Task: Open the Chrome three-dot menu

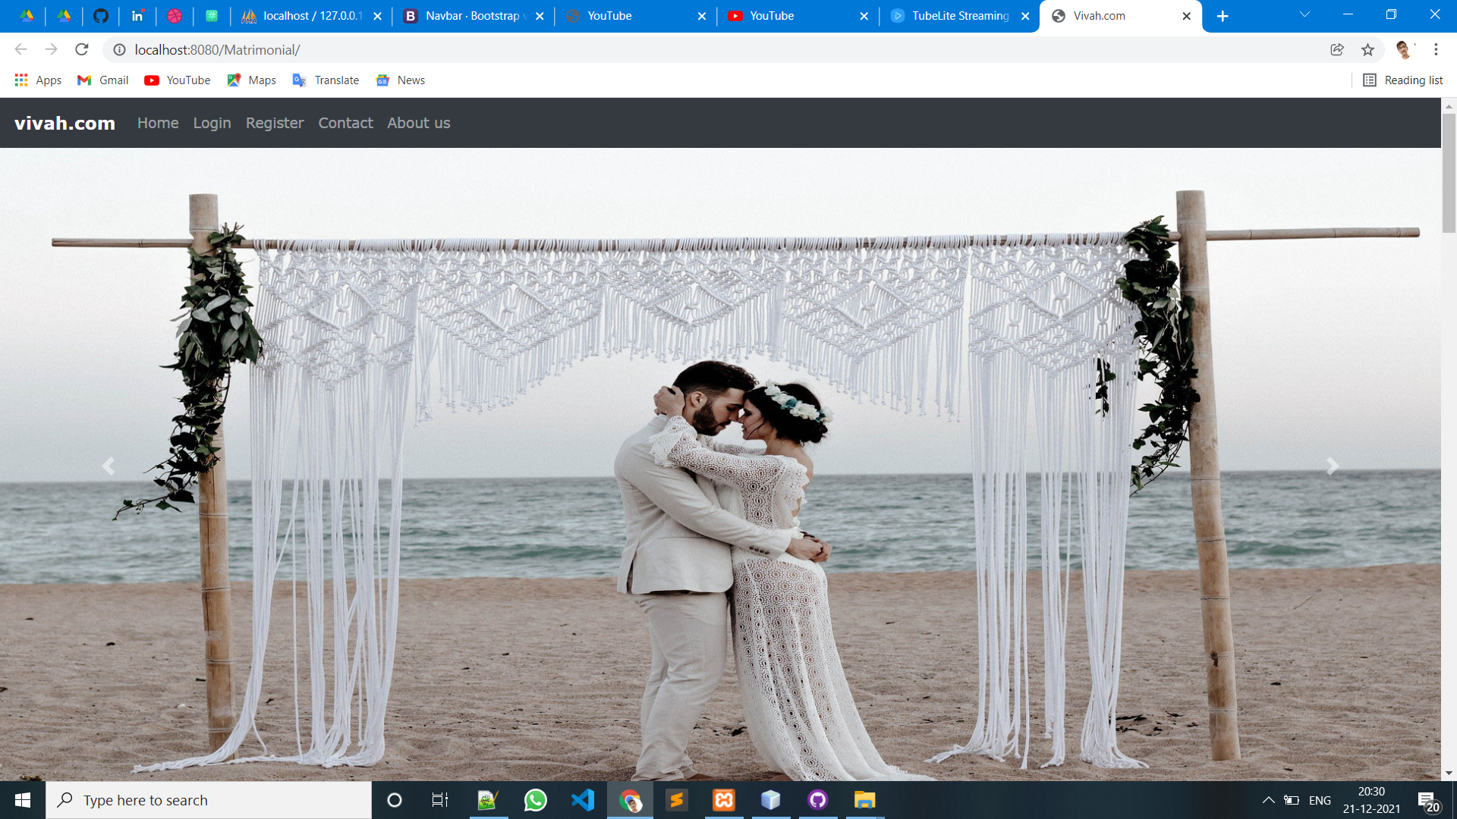Action: click(1436, 50)
